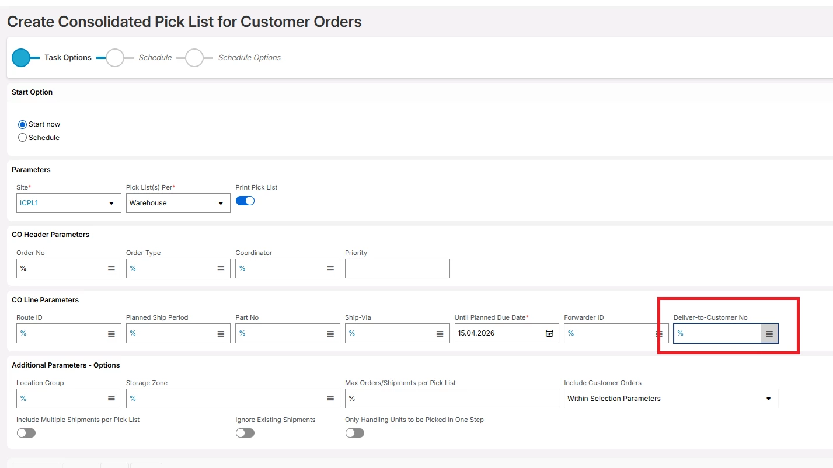The width and height of the screenshot is (833, 468).
Task: Expand the Include Customer Orders dropdown
Action: [x=768, y=399]
